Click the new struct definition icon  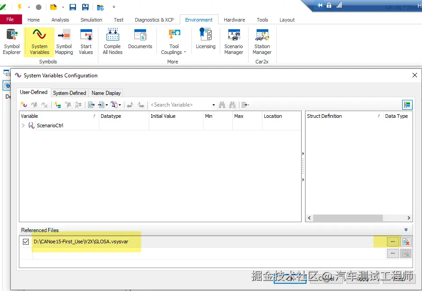click(58, 105)
